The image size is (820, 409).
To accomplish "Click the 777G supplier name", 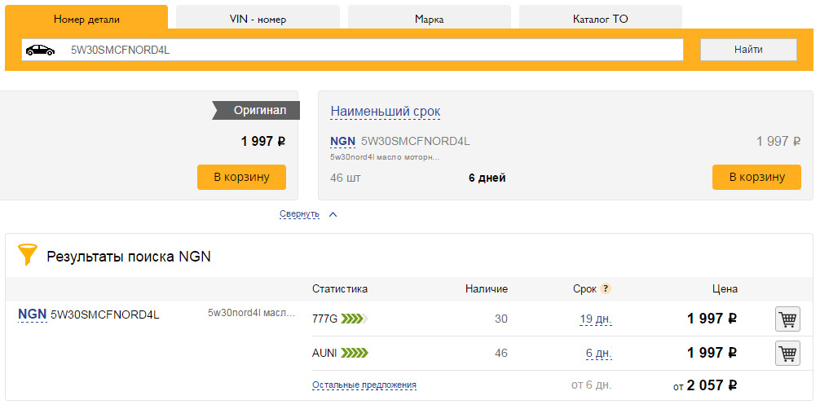I will click(325, 319).
